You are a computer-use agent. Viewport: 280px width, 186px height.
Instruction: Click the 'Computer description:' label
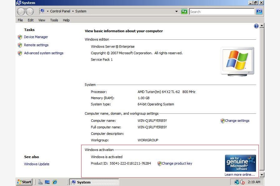pos(107,134)
